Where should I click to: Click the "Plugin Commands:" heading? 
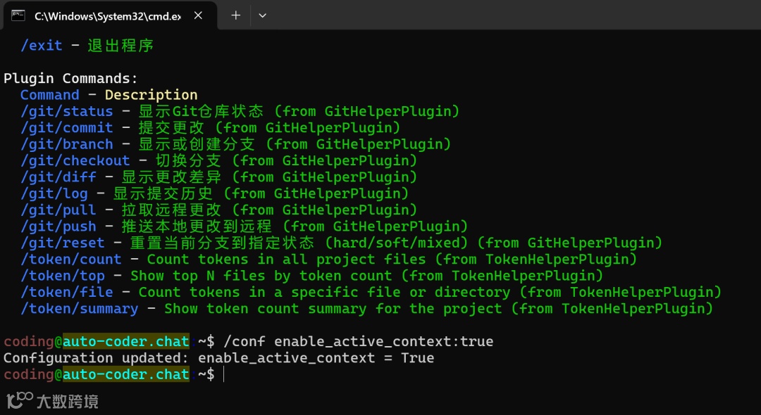(x=71, y=78)
